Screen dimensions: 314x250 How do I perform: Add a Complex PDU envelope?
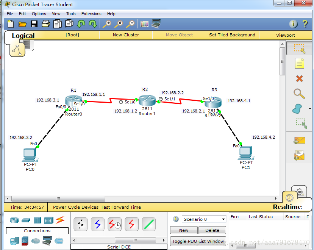[299, 155]
